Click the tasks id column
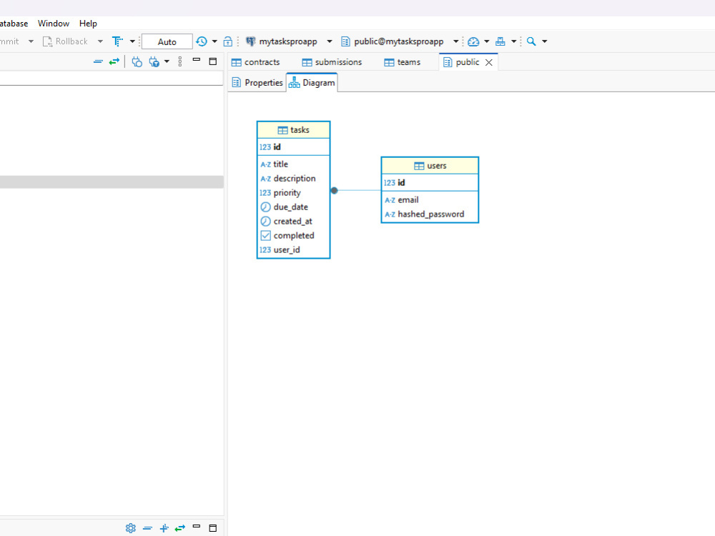The height and width of the screenshot is (536, 715). click(x=294, y=147)
